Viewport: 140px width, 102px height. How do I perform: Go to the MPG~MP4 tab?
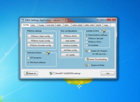(89, 25)
